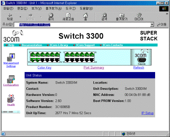Open the 3Com Library link

(x=59, y=45)
